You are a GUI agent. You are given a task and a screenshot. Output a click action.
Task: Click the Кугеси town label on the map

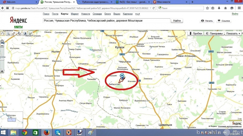pos(120,47)
